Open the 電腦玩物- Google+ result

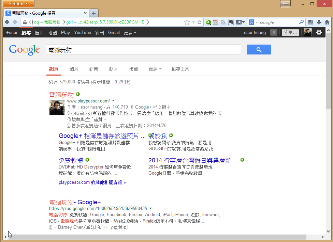(x=75, y=202)
